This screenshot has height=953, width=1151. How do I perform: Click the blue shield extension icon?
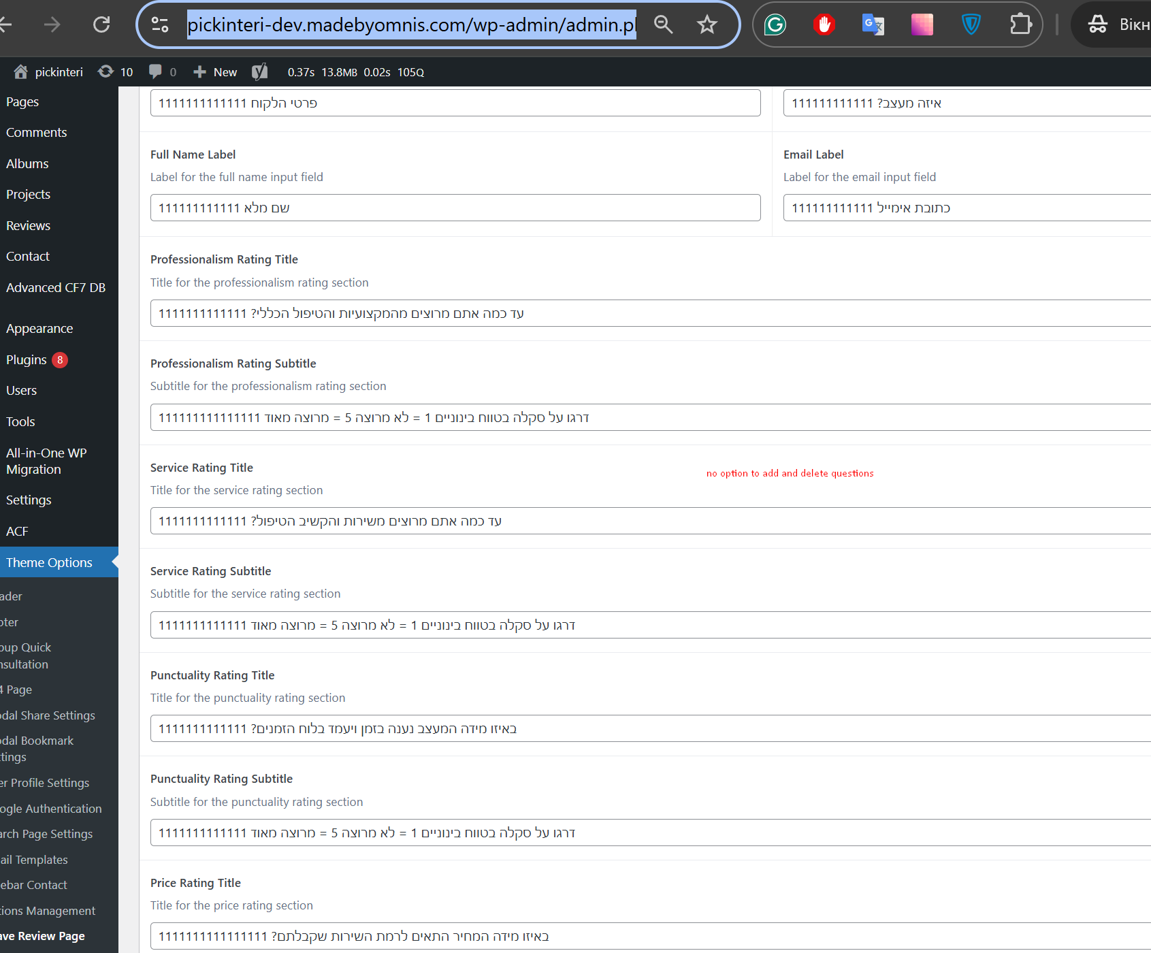(x=971, y=25)
